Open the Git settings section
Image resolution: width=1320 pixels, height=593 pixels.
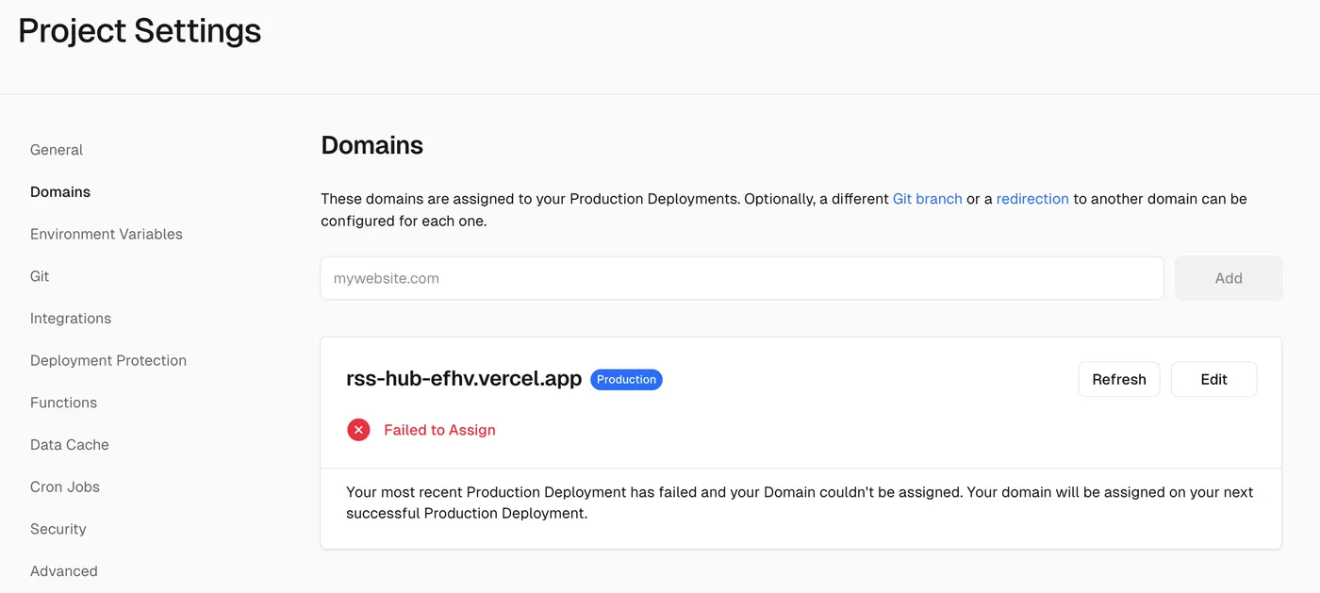pos(40,276)
